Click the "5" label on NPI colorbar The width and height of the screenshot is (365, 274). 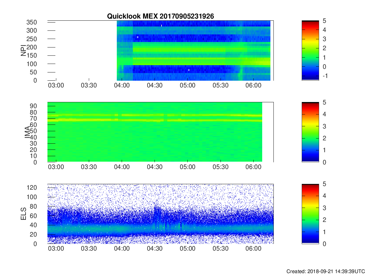pyautogui.click(x=324, y=21)
